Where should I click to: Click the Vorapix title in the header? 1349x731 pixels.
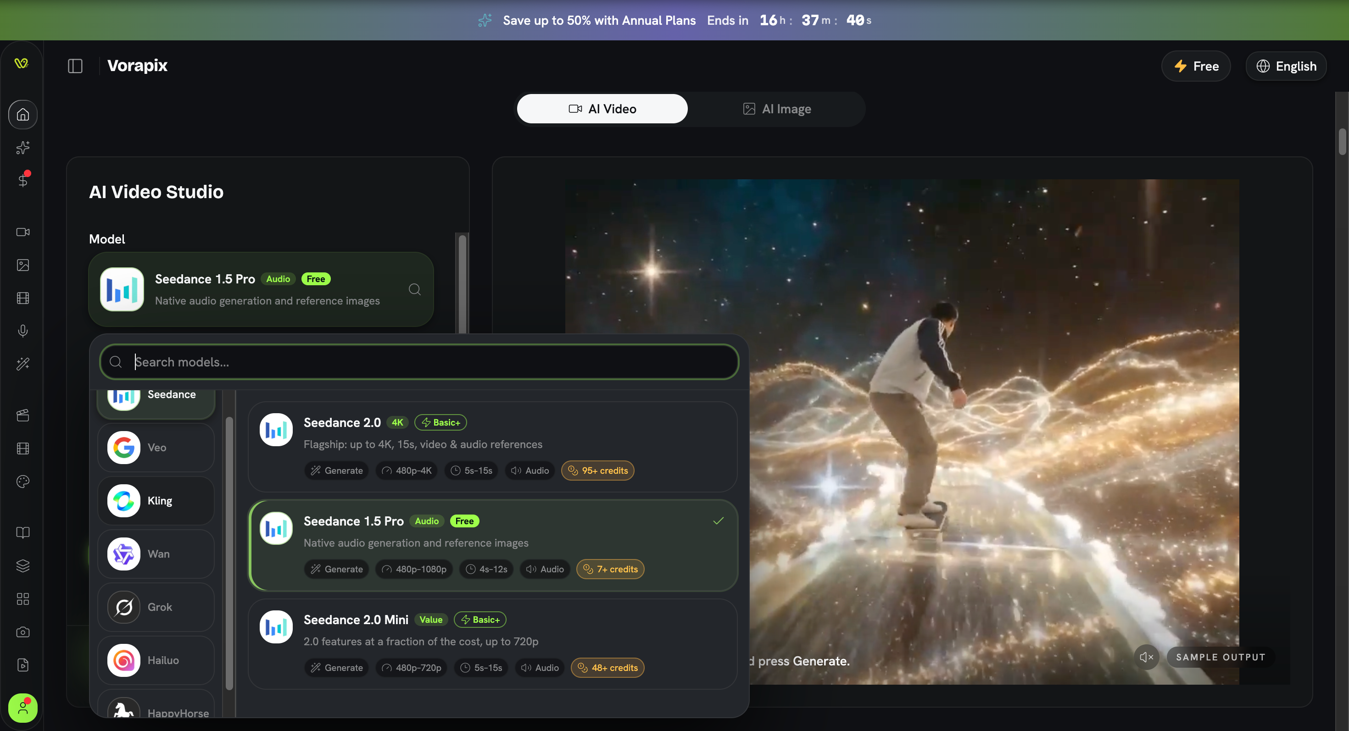pos(137,66)
